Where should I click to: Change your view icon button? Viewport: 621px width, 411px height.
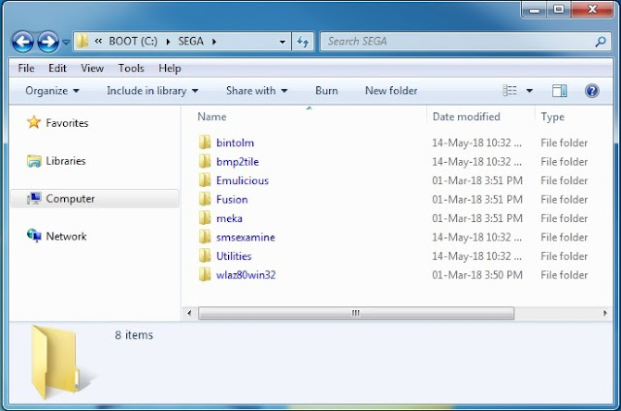509,91
